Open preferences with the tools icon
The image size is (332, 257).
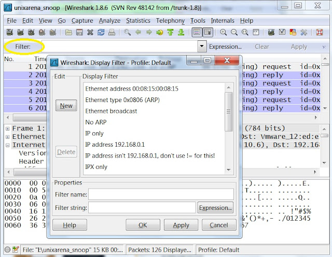pos(303,32)
